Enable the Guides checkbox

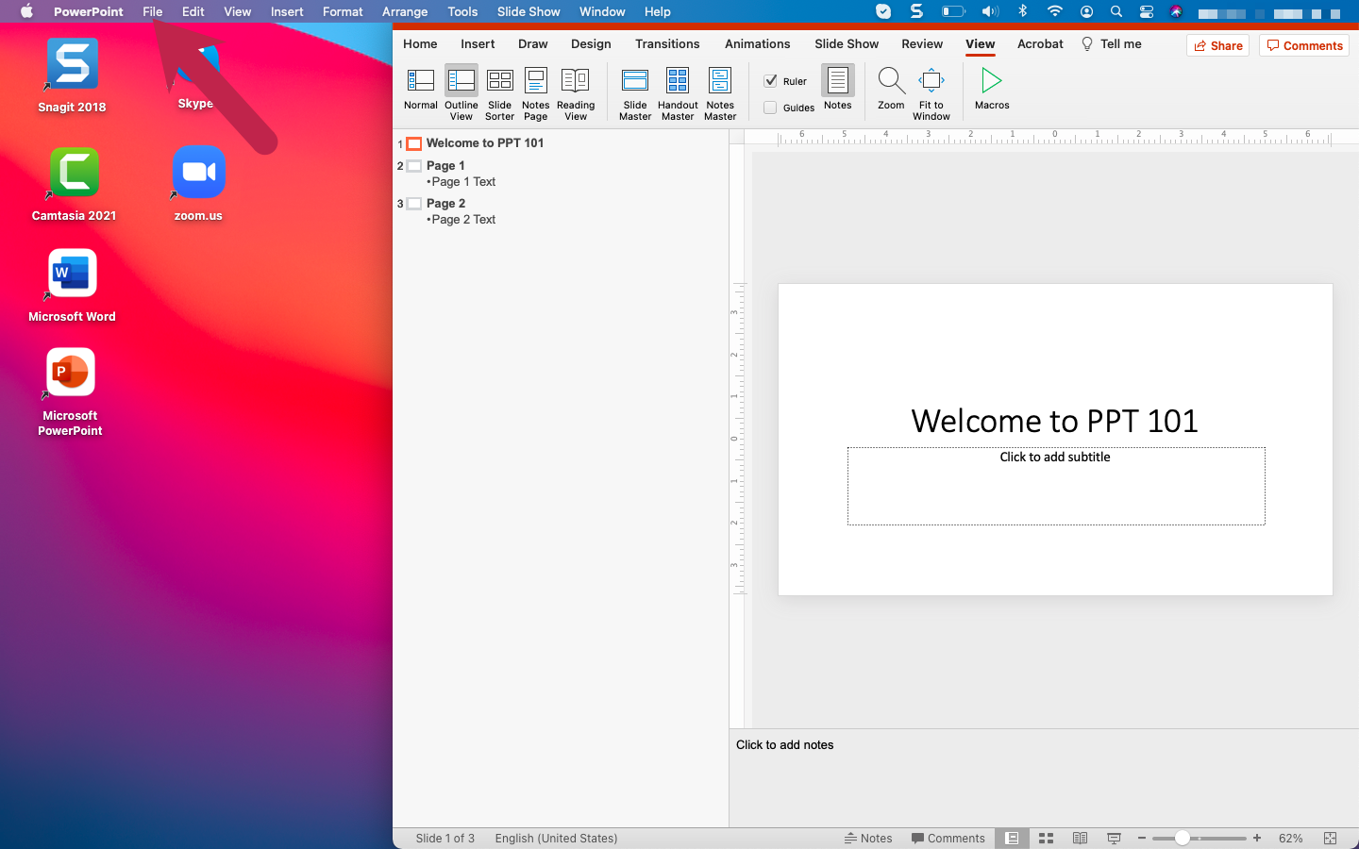click(x=771, y=108)
